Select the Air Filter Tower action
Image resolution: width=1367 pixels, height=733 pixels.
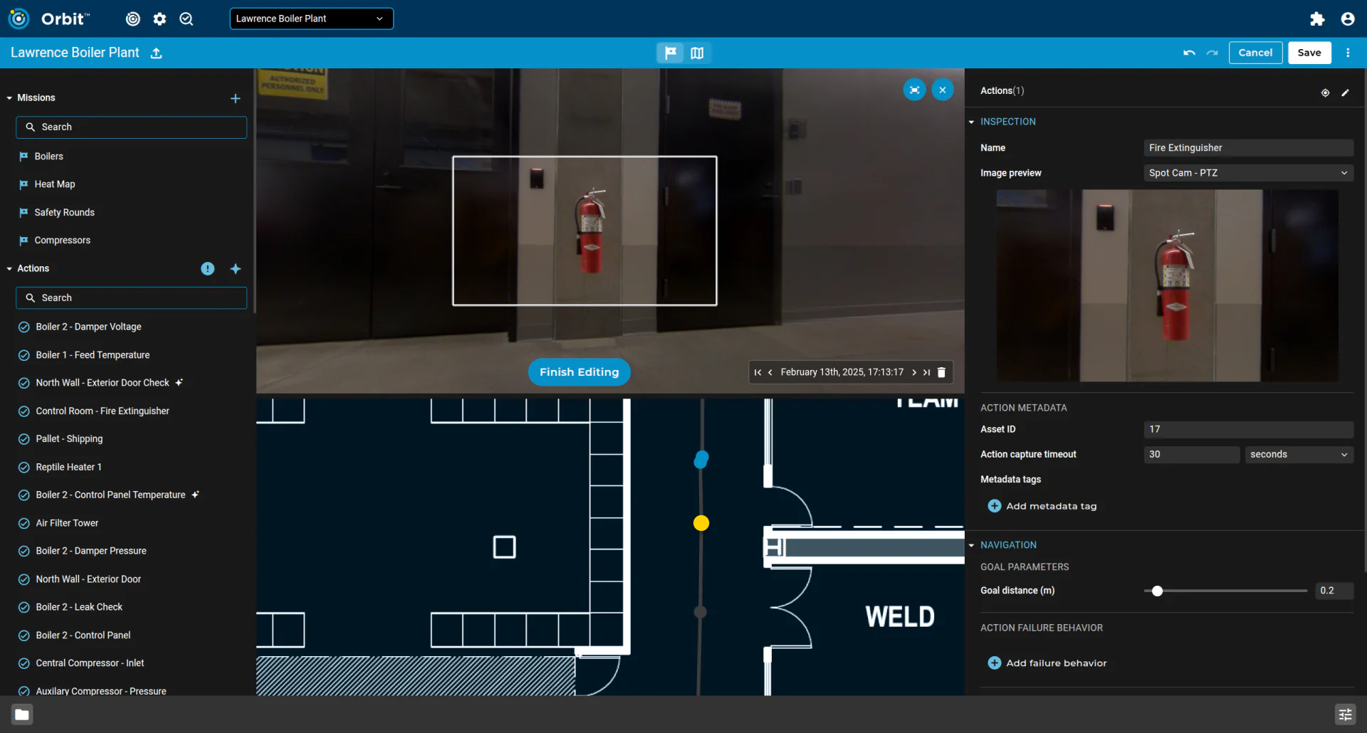67,523
